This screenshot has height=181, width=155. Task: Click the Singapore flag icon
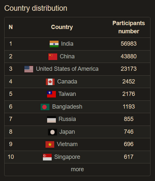(47, 157)
